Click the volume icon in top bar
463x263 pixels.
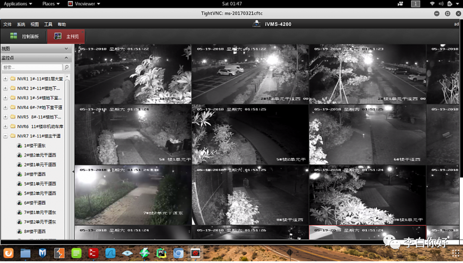point(441,3)
